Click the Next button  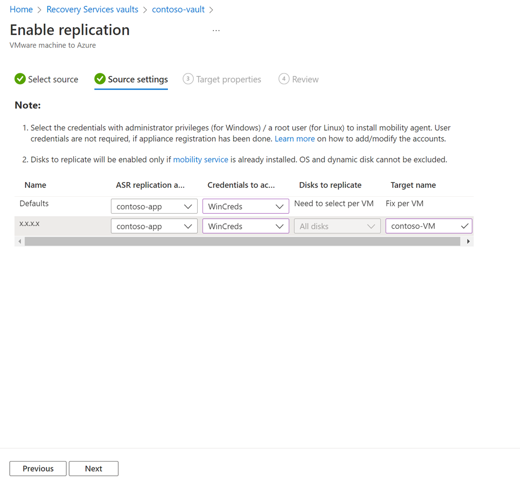click(x=93, y=468)
